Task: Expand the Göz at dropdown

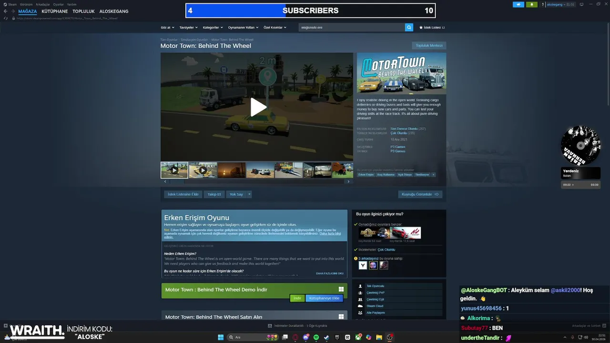Action: 167,27
